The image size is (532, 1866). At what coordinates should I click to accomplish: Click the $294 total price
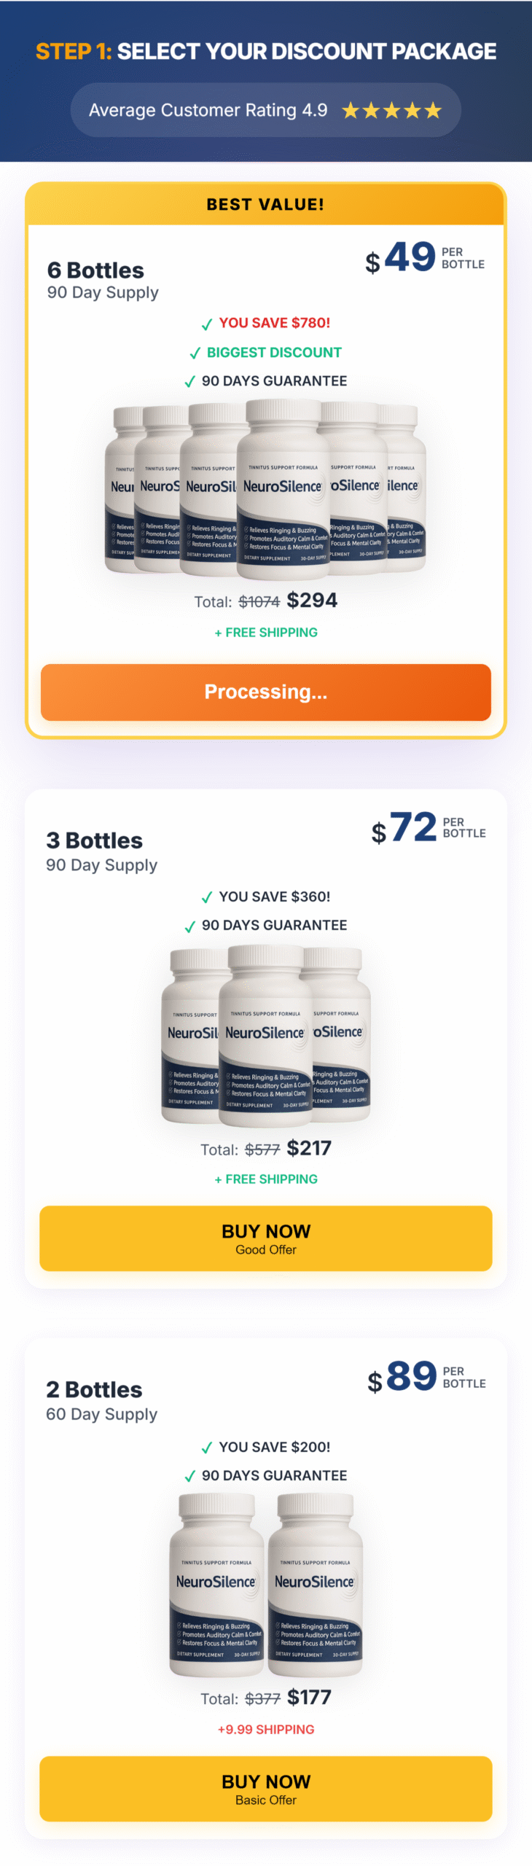click(x=312, y=601)
